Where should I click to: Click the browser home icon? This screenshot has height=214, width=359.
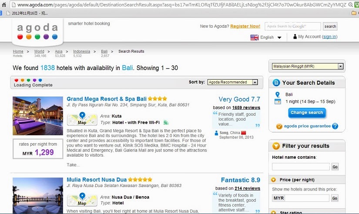point(4,4)
